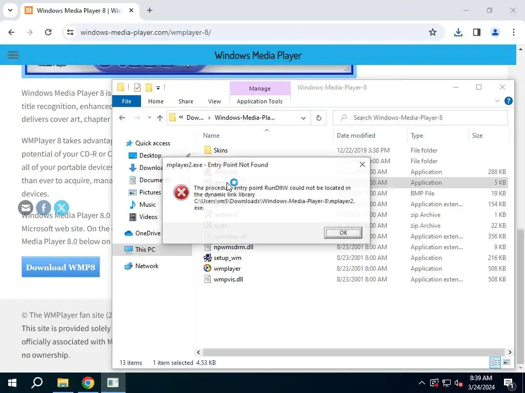Switch to large icons view layout

[x=507, y=362]
